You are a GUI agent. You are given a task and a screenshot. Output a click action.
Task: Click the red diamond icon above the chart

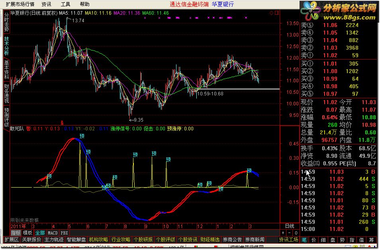click(271, 13)
